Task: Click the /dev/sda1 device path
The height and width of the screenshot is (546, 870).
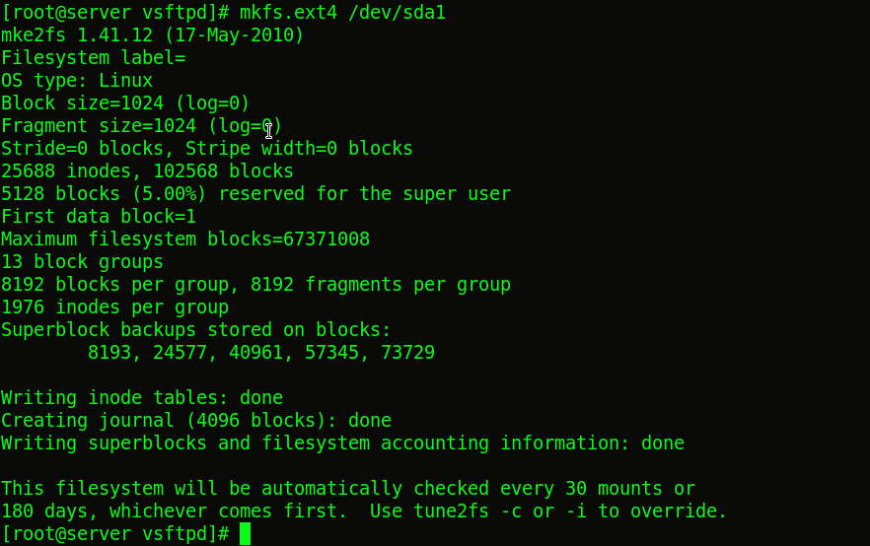Action: click(397, 12)
